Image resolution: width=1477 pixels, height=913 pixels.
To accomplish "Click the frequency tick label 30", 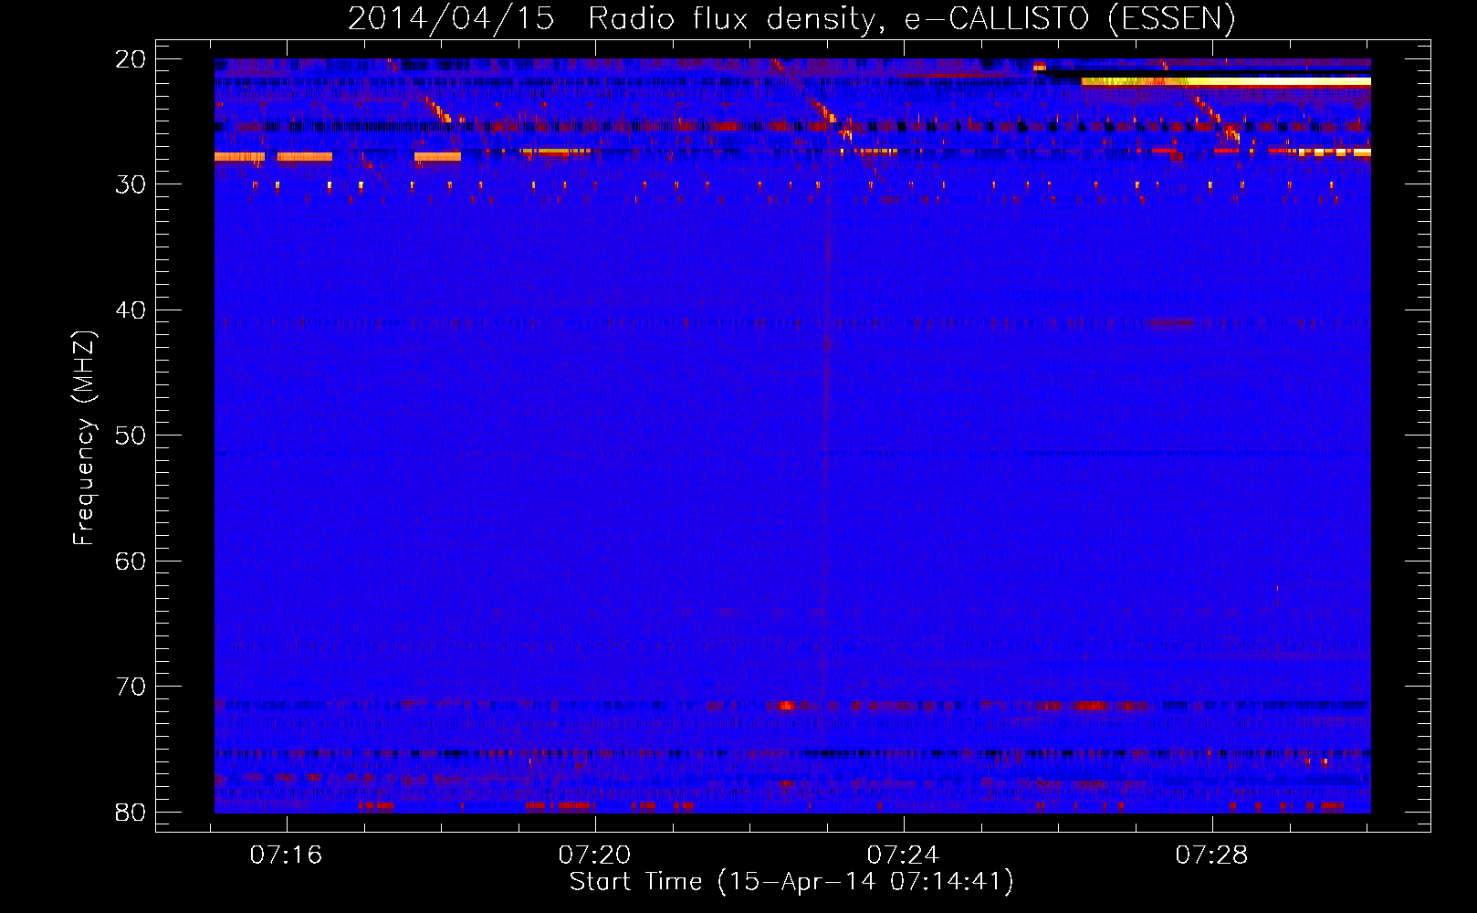I will pos(131,184).
